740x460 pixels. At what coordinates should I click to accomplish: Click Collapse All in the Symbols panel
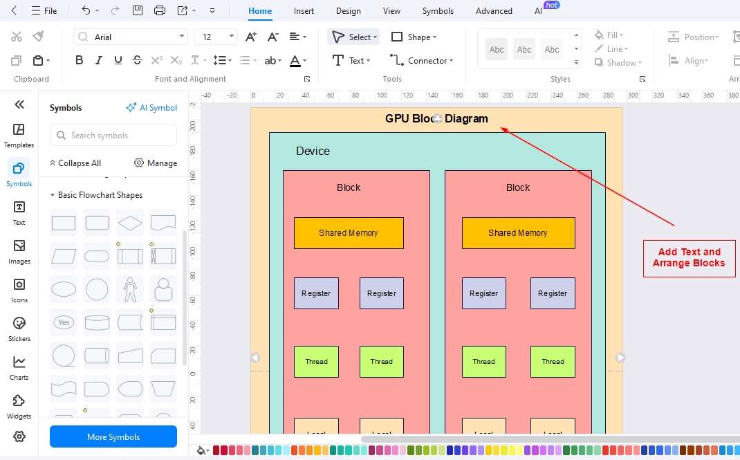(x=75, y=163)
